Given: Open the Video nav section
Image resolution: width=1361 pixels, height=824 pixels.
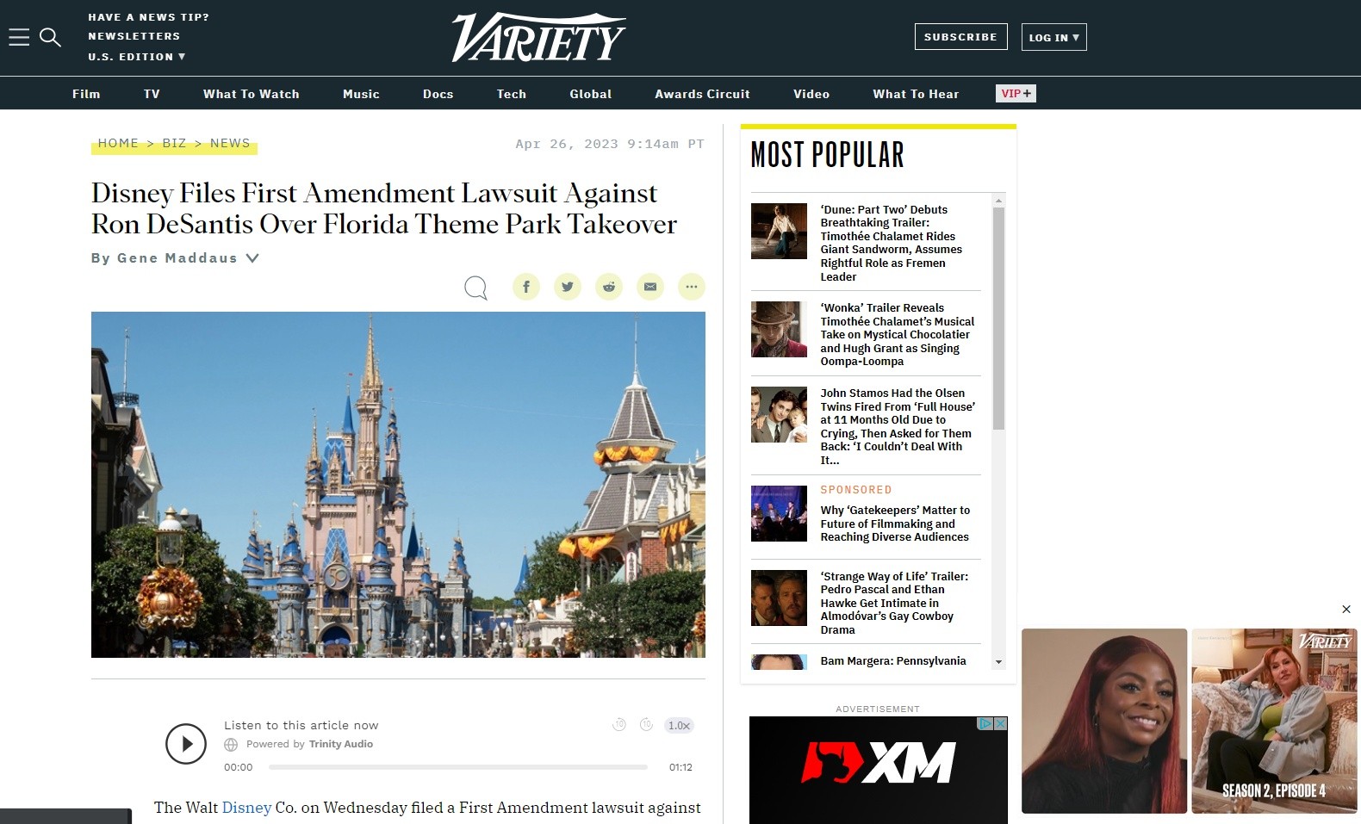Looking at the screenshot, I should click(811, 94).
